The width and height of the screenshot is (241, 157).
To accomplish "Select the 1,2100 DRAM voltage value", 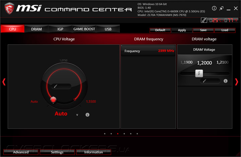I will [x=223, y=62].
